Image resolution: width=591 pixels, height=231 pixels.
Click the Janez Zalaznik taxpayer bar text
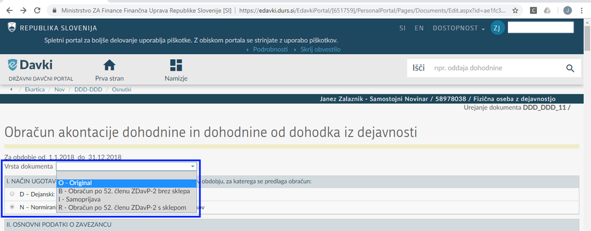point(438,99)
